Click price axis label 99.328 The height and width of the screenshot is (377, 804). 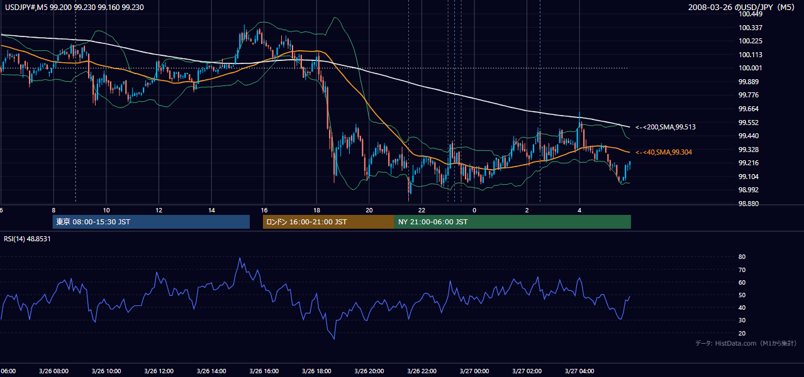(x=749, y=150)
